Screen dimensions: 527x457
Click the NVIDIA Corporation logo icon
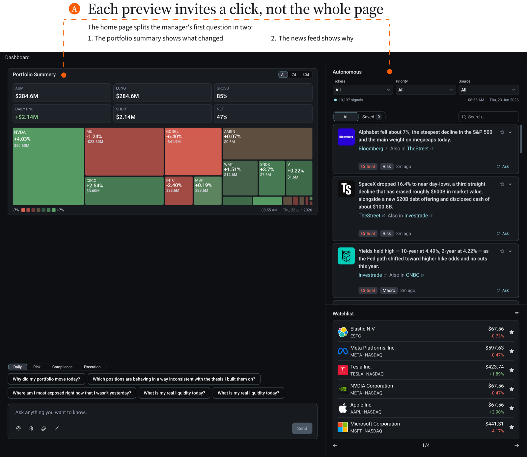click(343, 389)
